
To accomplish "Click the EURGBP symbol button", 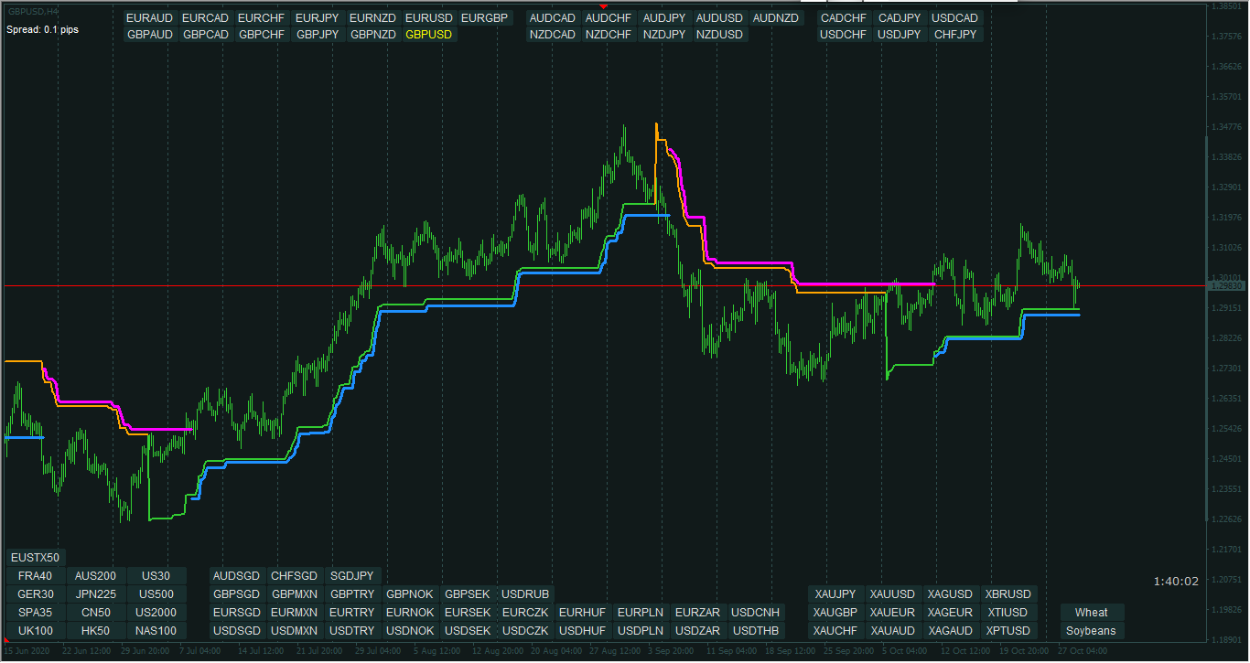I will 485,18.
